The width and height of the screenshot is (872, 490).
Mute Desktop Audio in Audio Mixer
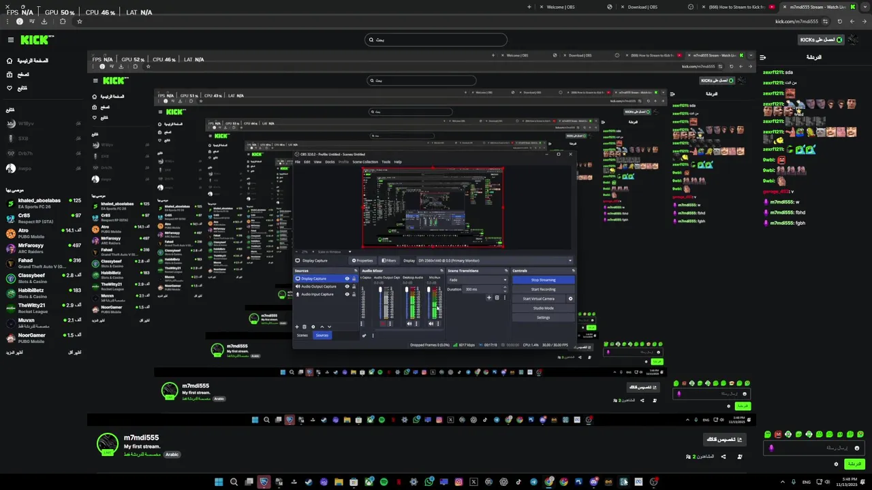(409, 323)
